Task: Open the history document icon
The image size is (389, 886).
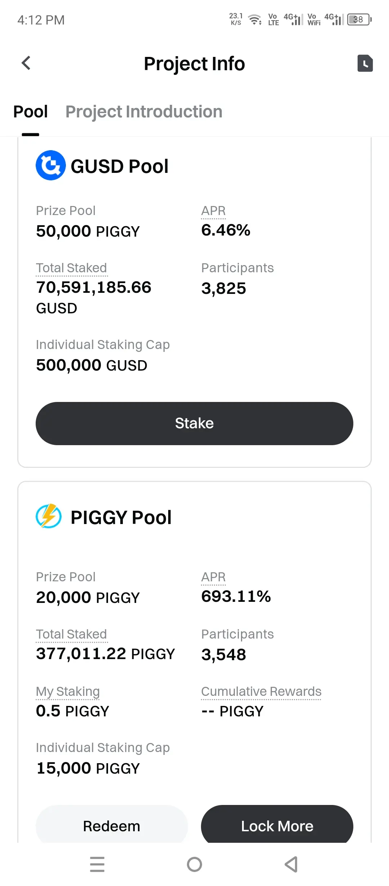Action: 365,63
